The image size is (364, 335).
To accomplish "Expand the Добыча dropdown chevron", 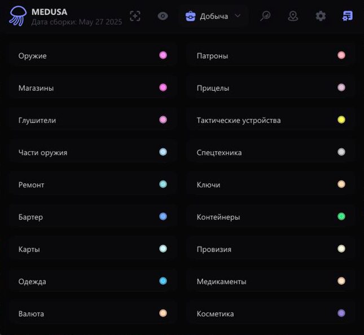I will pos(238,16).
